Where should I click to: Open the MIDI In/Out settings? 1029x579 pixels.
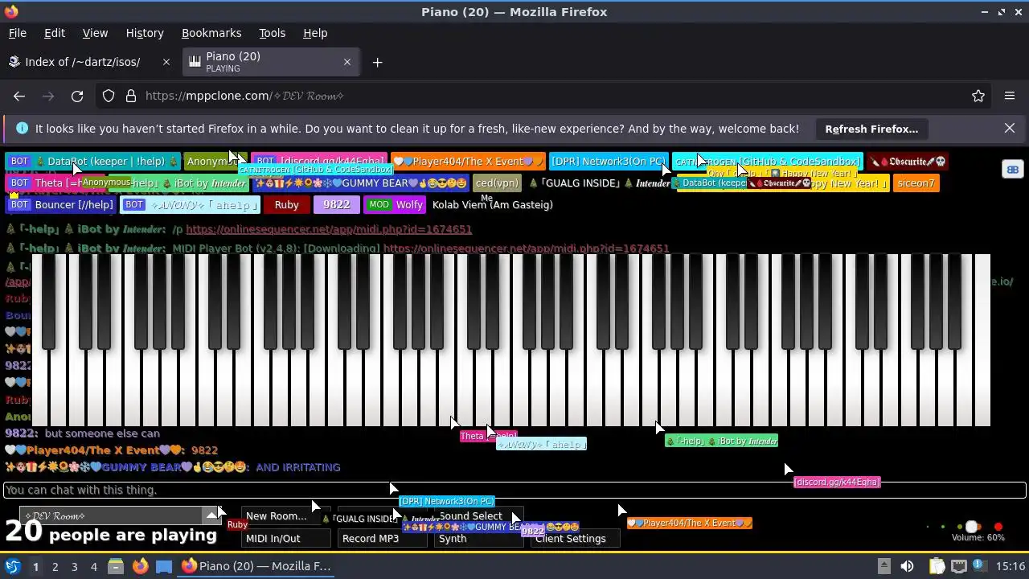pyautogui.click(x=285, y=539)
